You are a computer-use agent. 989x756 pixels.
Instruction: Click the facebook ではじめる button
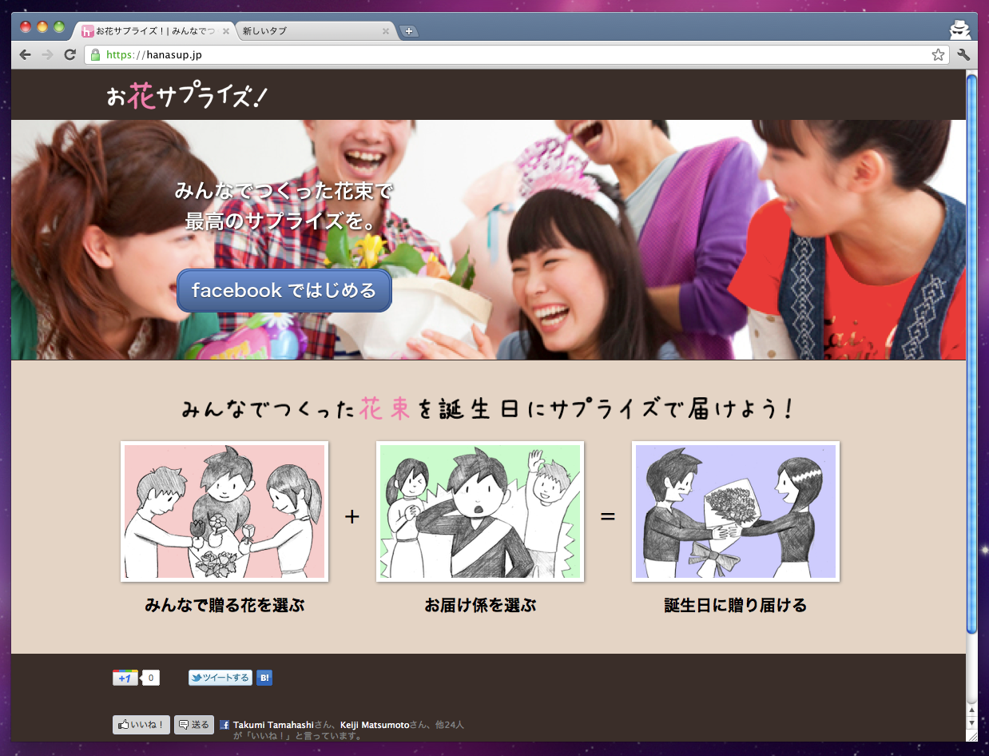[x=284, y=290]
